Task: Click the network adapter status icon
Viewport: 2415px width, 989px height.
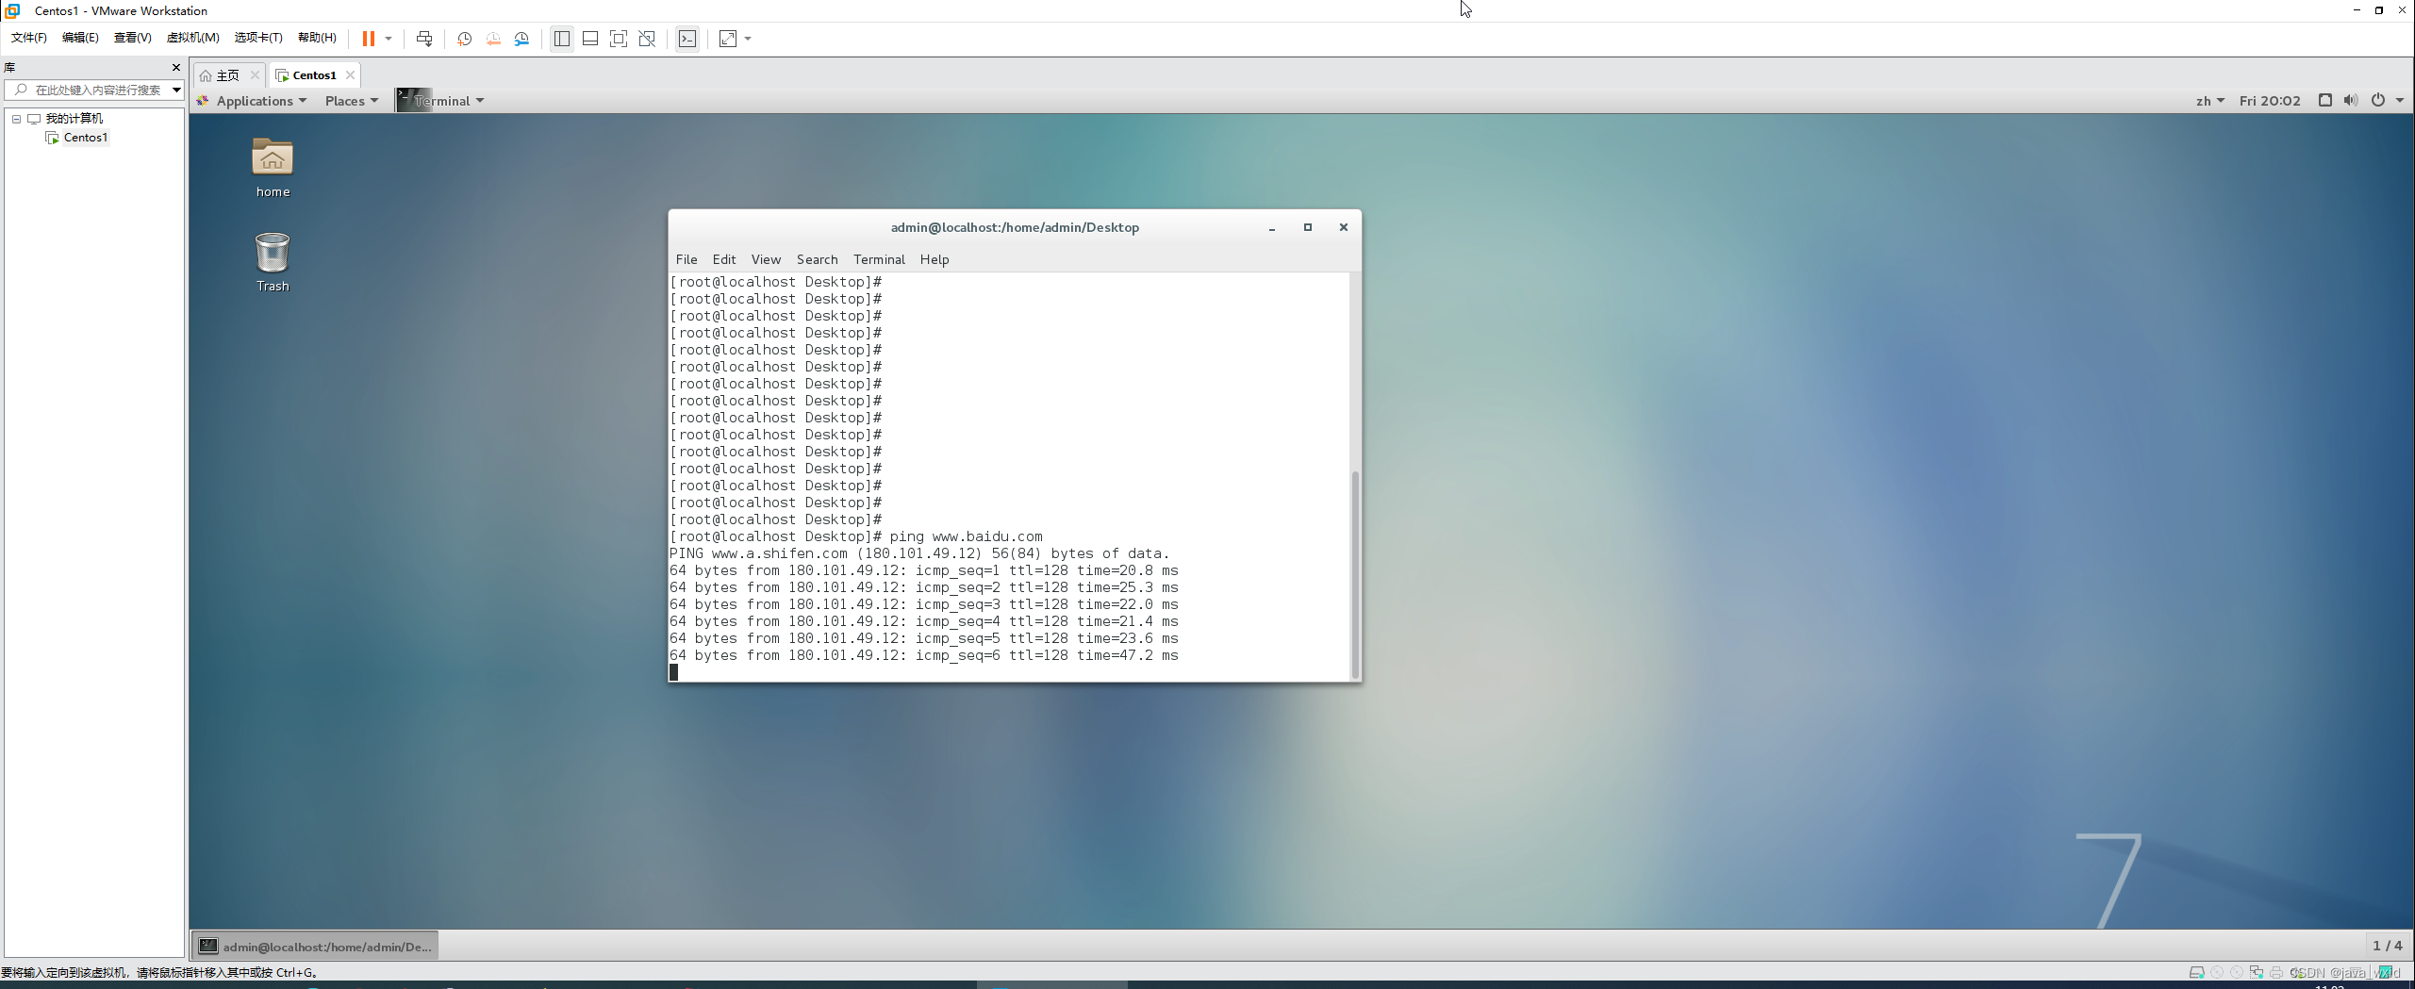Action: [x=2256, y=972]
